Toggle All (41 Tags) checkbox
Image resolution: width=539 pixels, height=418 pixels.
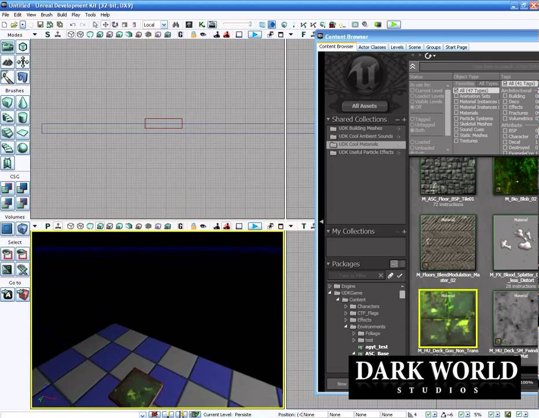point(505,84)
